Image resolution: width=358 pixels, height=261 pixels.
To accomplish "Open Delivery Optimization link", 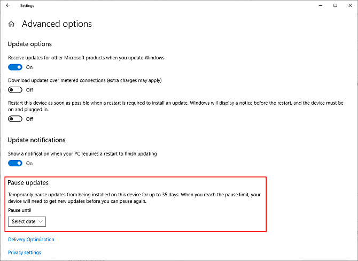I will [31, 240].
